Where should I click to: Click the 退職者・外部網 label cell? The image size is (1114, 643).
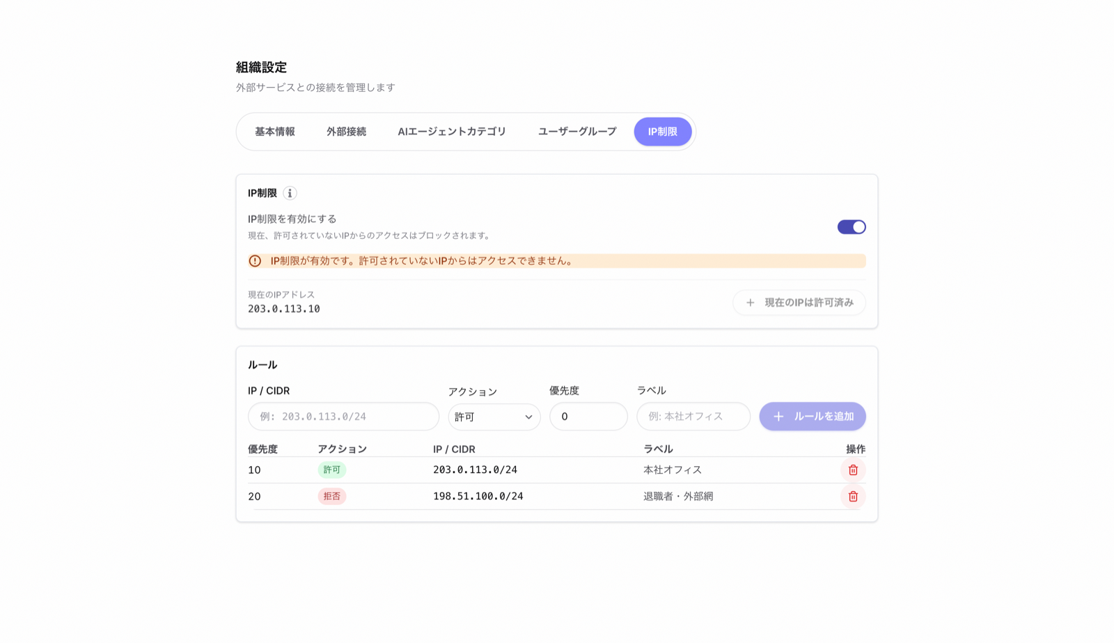pos(678,496)
